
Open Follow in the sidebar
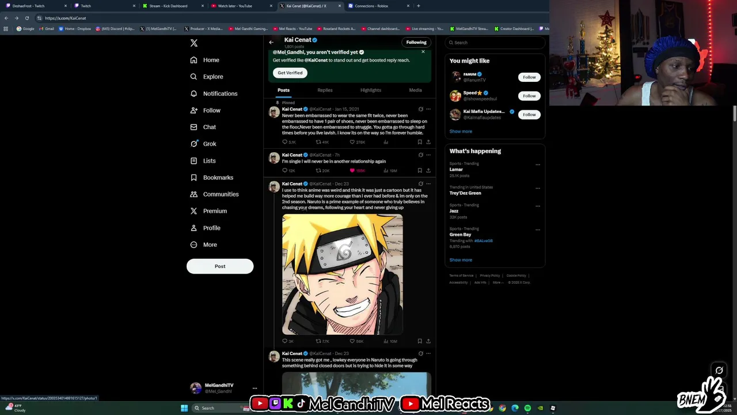[x=206, y=110]
